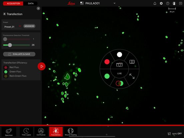
Task: Select the red fluorescence channel circle
Action: [x=107, y=62]
